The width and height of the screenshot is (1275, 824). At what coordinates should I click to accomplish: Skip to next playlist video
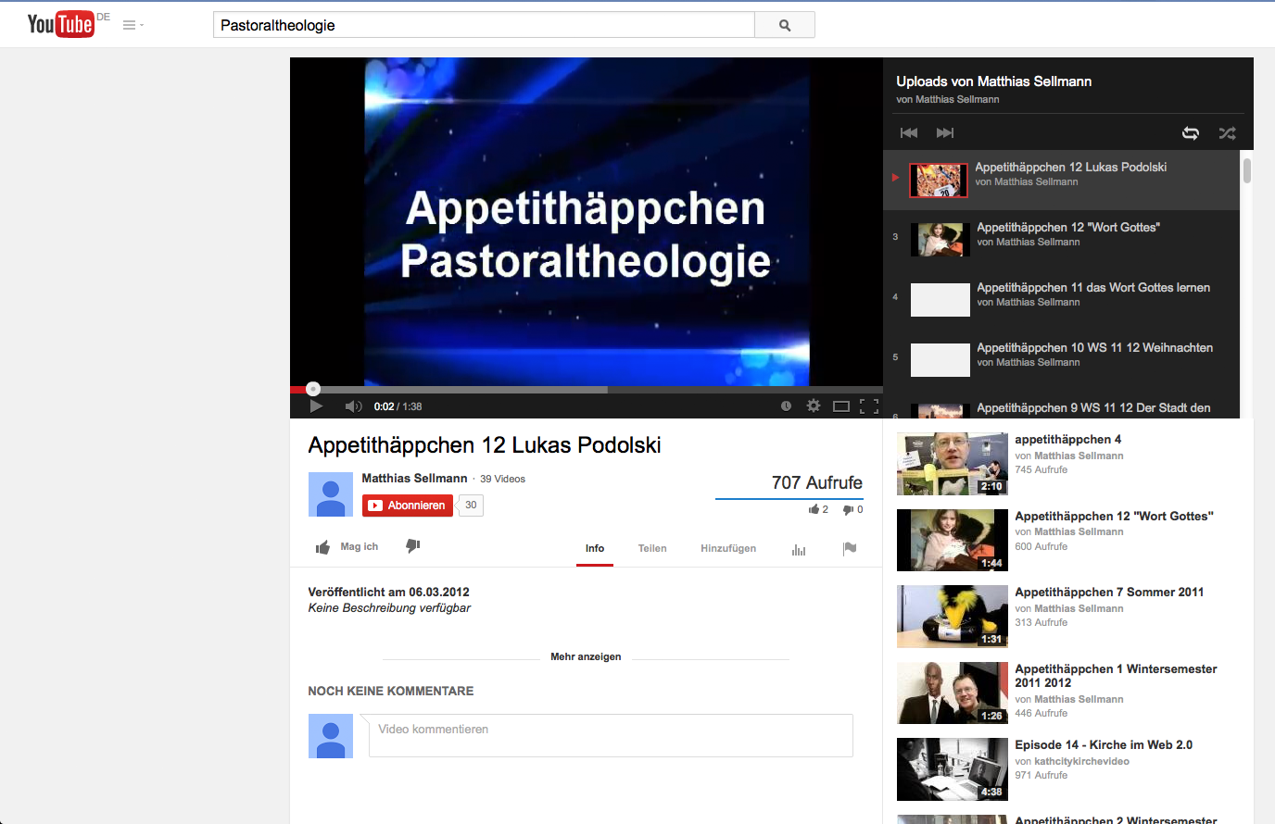pos(945,133)
